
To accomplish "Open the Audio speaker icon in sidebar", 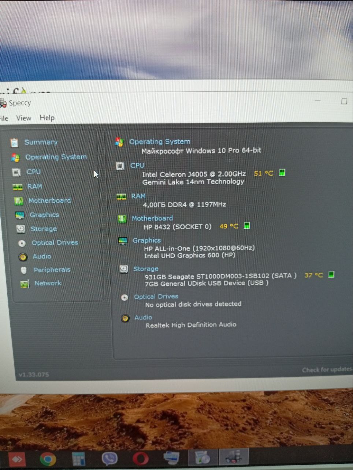I will tap(23, 257).
